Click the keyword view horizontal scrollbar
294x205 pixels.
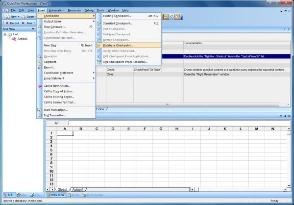(x=188, y=104)
